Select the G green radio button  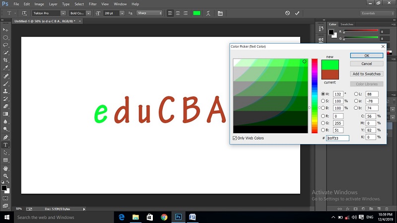pyautogui.click(x=323, y=123)
